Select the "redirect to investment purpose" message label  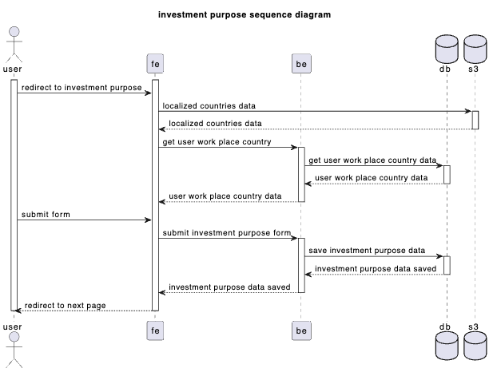(x=82, y=86)
